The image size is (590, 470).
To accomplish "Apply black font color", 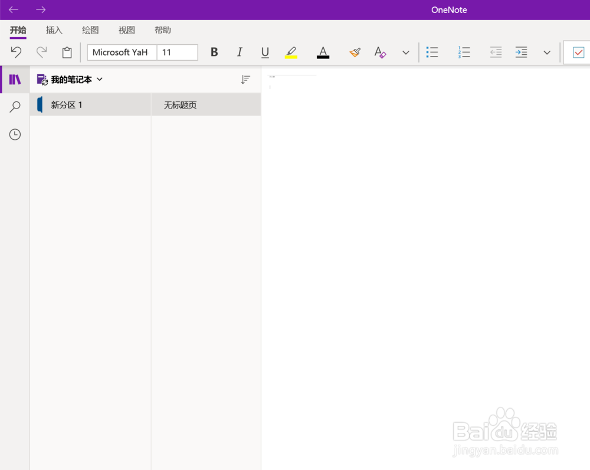I will coord(323,52).
